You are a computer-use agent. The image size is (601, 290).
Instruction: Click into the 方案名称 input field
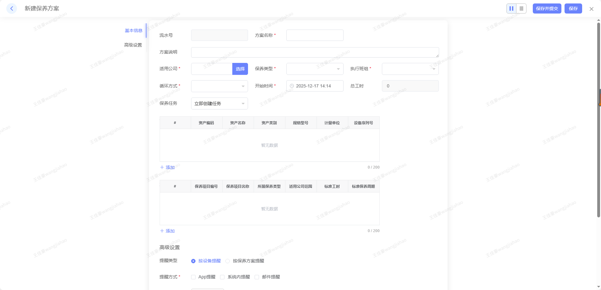pos(315,35)
